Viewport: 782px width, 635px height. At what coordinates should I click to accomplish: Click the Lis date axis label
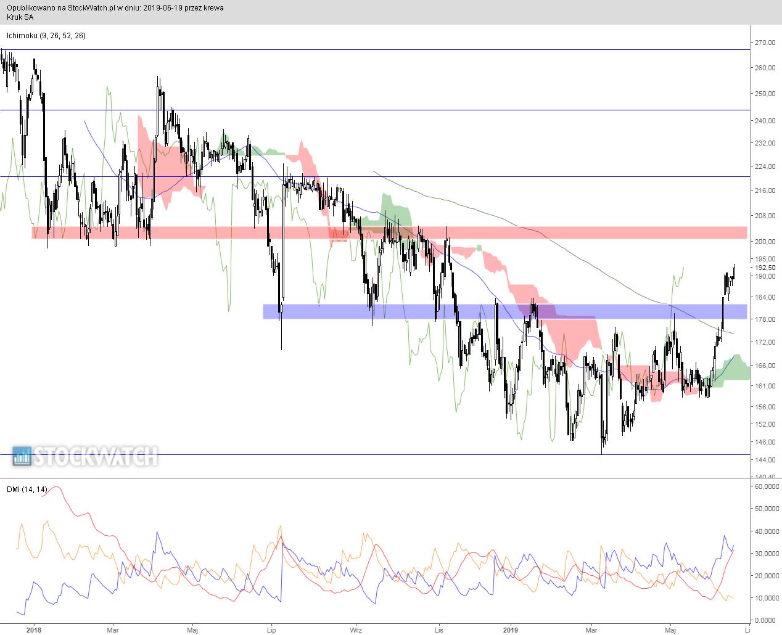click(439, 629)
